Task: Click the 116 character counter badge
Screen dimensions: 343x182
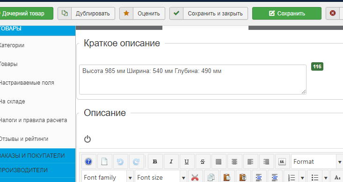Action: coord(317,66)
